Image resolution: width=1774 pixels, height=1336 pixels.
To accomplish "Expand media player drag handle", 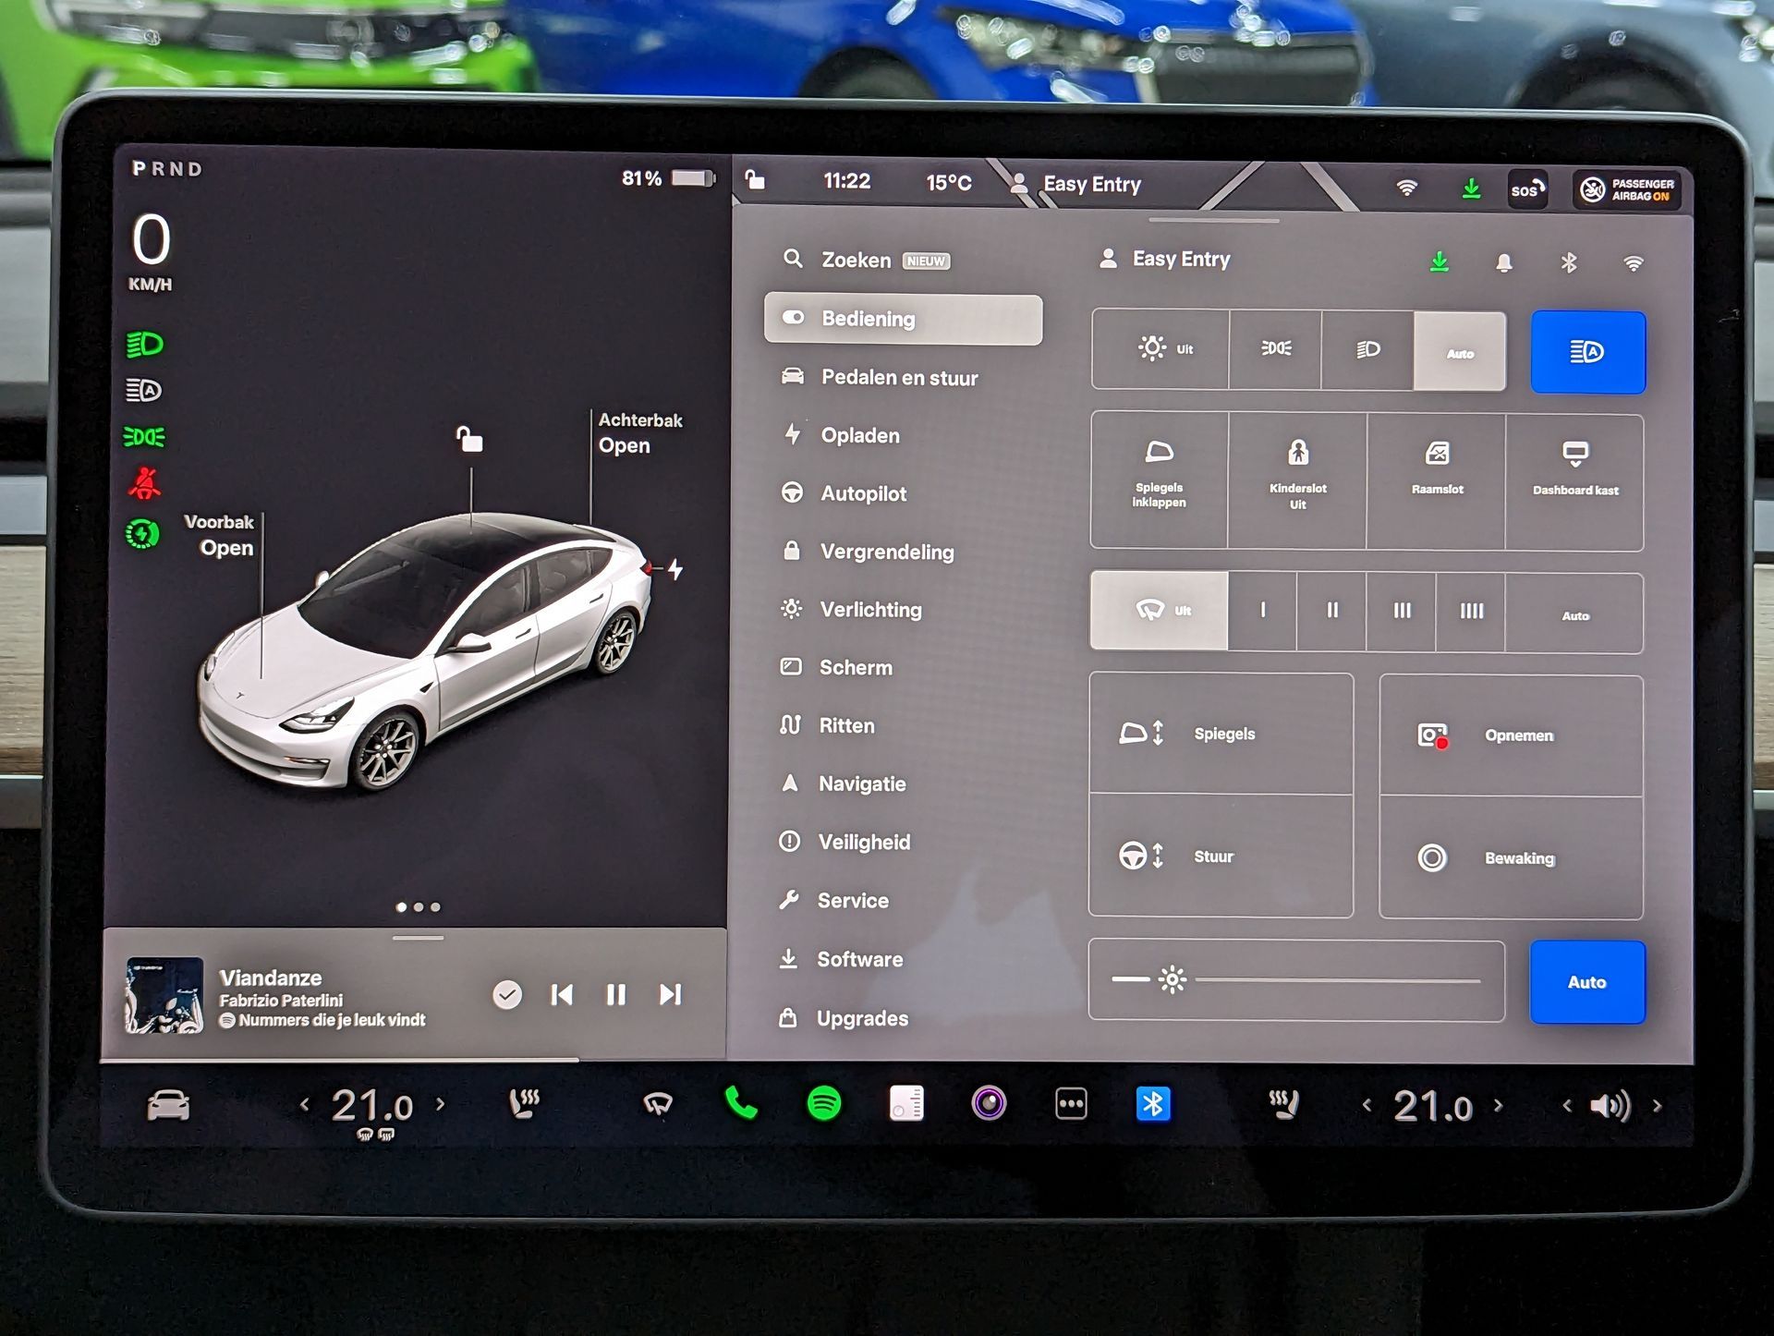I will tap(418, 938).
